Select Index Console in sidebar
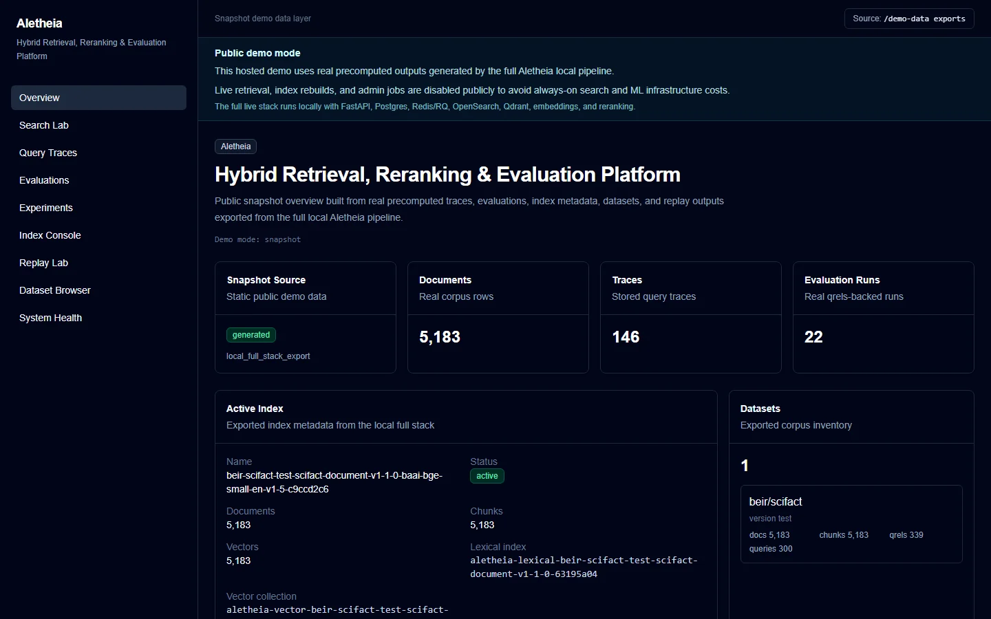This screenshot has height=619, width=991. click(98, 235)
